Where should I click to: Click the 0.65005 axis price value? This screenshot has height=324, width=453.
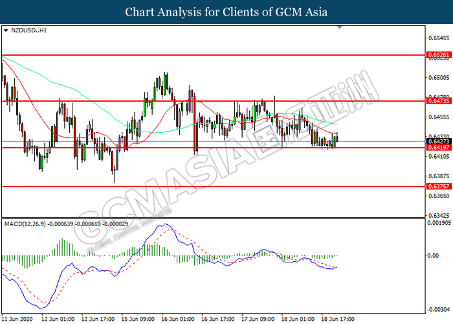[x=439, y=78]
